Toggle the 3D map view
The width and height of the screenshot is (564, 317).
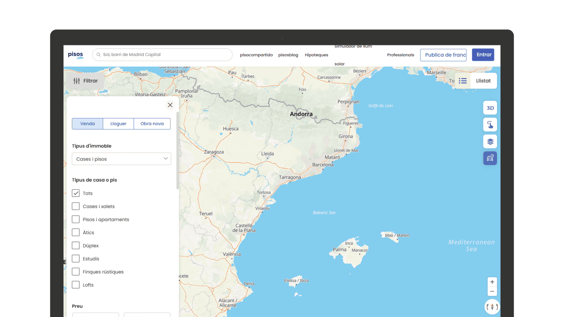coord(490,108)
